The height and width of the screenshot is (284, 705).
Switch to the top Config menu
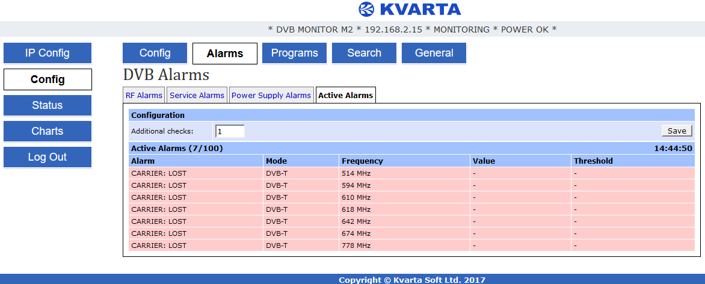coord(155,53)
